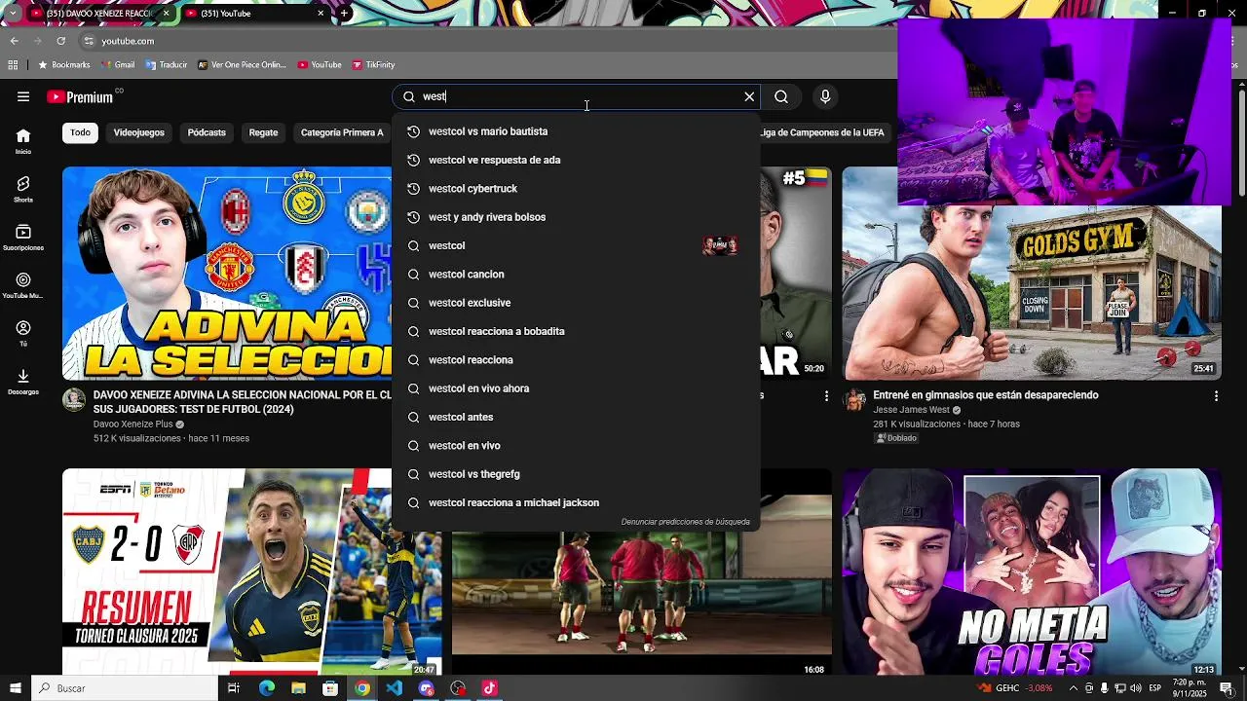Open the tab search dropdown arrow
The image size is (1247, 701).
[12, 14]
